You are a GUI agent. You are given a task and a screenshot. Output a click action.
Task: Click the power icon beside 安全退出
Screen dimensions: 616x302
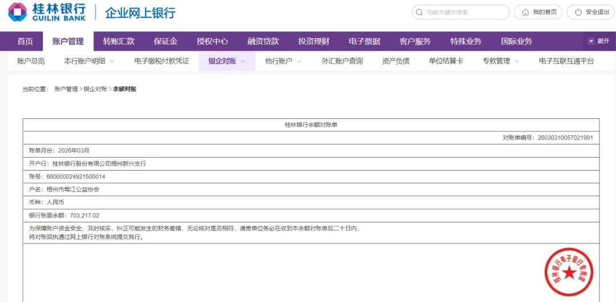click(x=578, y=12)
